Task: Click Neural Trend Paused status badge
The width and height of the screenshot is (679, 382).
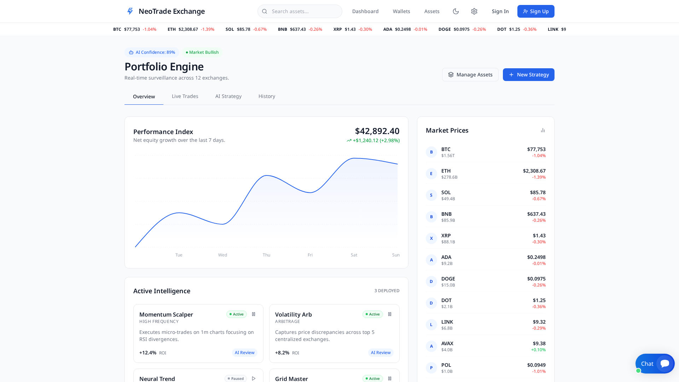Action: point(236,378)
